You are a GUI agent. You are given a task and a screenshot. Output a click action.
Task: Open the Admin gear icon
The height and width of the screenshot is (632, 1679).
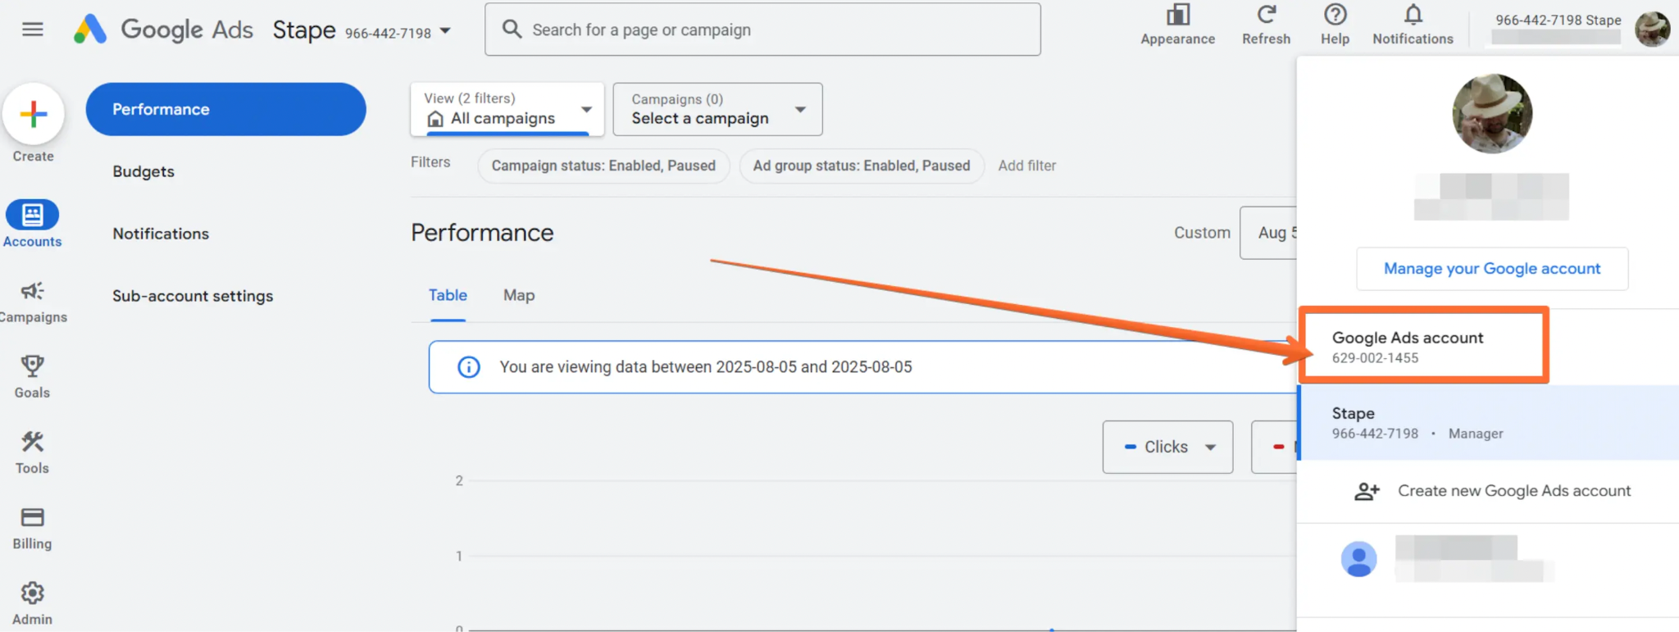click(33, 593)
